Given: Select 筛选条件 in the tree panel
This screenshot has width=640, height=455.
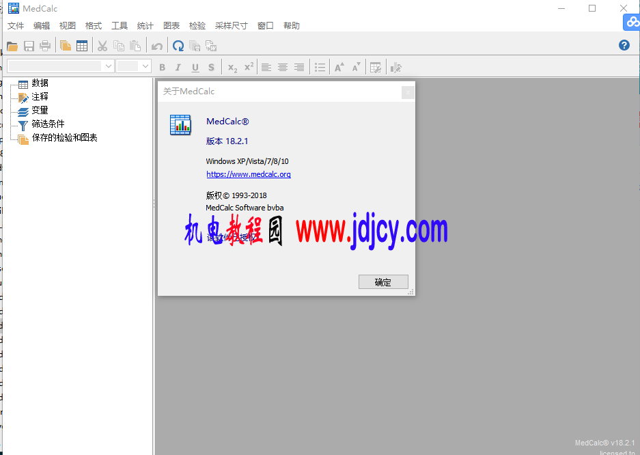Looking at the screenshot, I should pos(48,124).
